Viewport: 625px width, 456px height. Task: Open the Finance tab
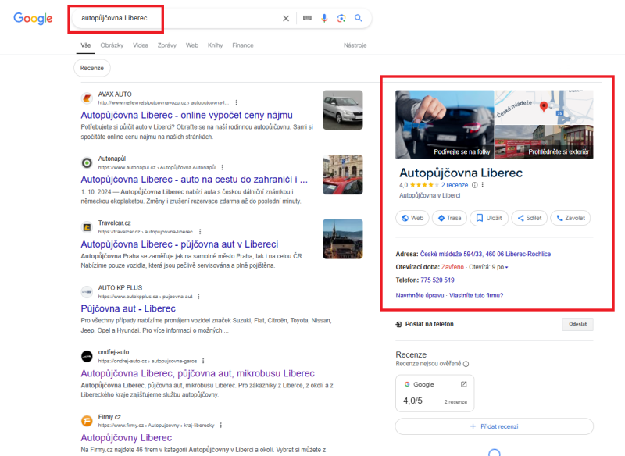coord(243,45)
